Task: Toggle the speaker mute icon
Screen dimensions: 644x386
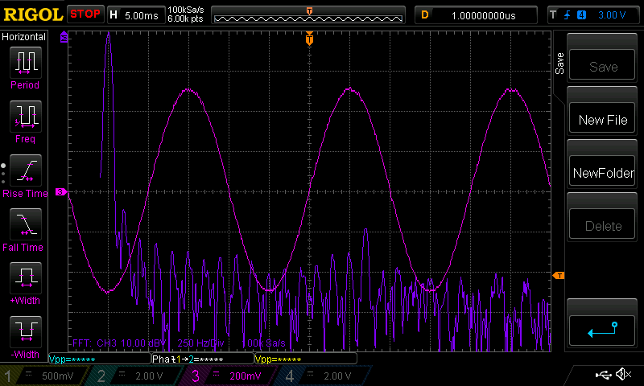Action: pos(622,375)
